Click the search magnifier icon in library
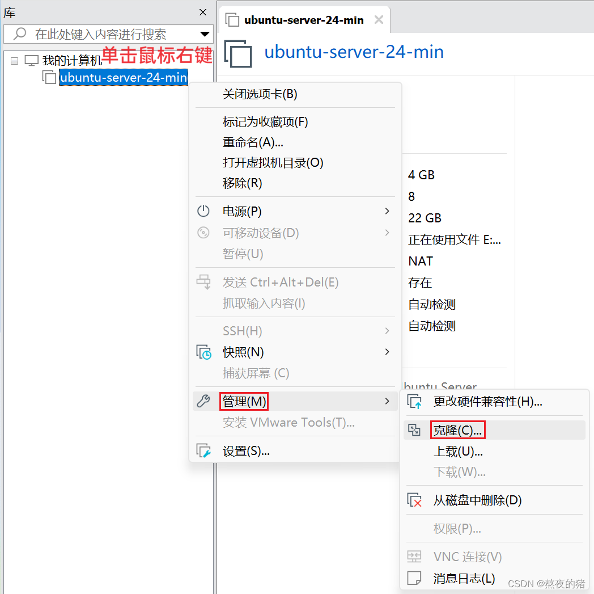Screen dimensions: 594x594 20,33
